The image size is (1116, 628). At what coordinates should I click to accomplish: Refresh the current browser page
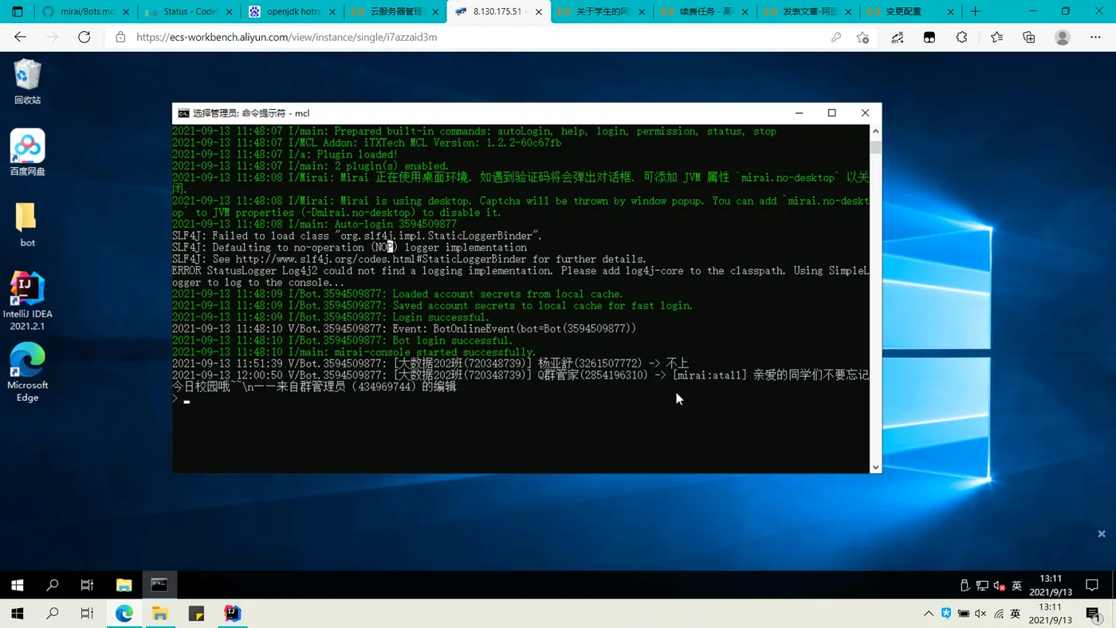coord(84,37)
